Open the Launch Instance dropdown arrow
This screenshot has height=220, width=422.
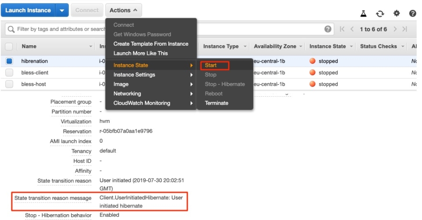click(x=62, y=11)
